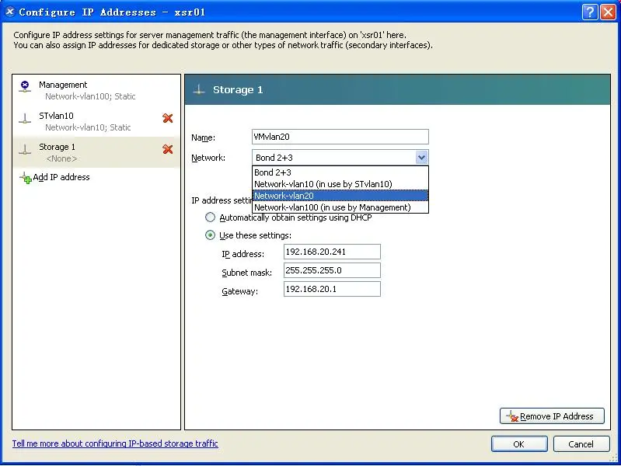Select the Storage 1 entry in sidebar

[x=96, y=152]
